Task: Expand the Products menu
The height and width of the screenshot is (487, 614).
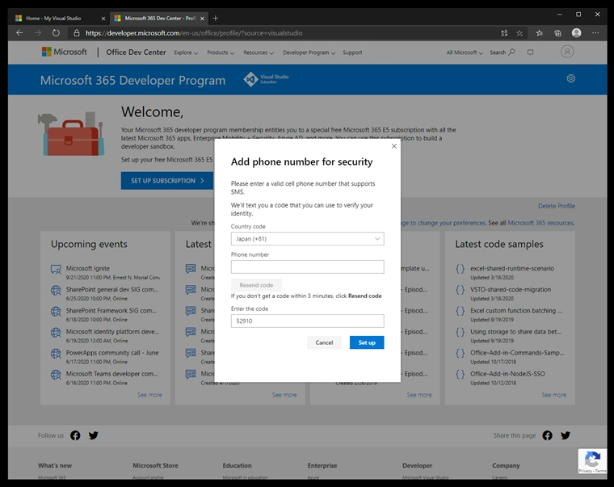Action: coord(221,52)
